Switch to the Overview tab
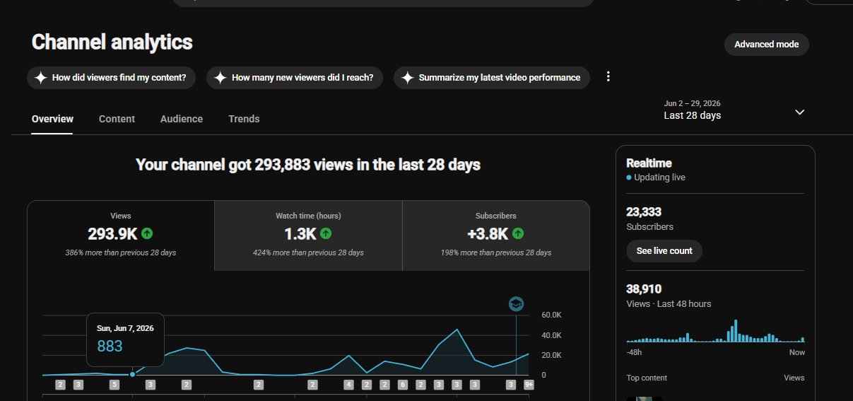853x401 pixels. coord(52,119)
